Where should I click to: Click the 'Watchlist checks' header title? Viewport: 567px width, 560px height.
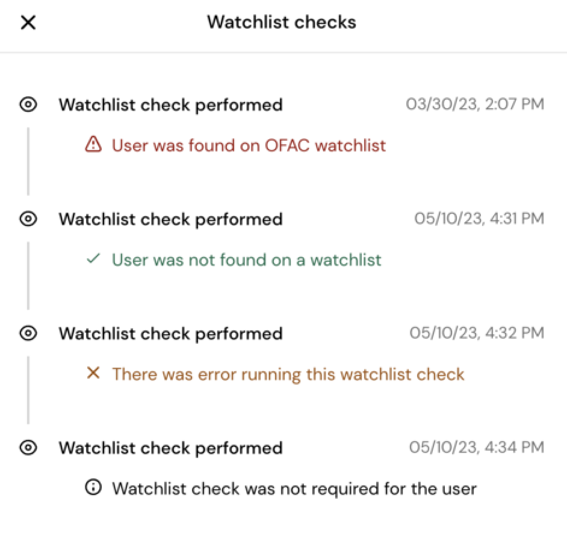282,23
